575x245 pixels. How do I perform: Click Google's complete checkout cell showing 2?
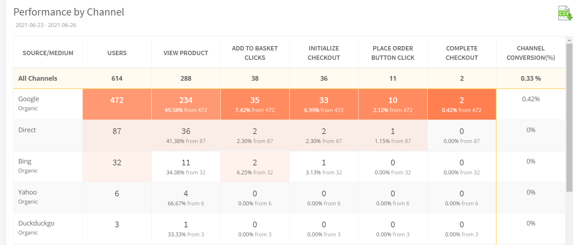(x=462, y=104)
